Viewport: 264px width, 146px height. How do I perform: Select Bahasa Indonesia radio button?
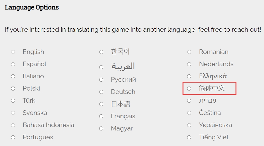point(13,125)
